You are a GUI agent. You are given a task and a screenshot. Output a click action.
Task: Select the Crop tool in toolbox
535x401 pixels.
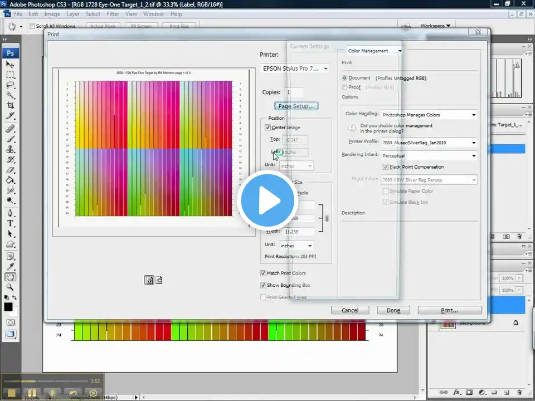point(10,105)
